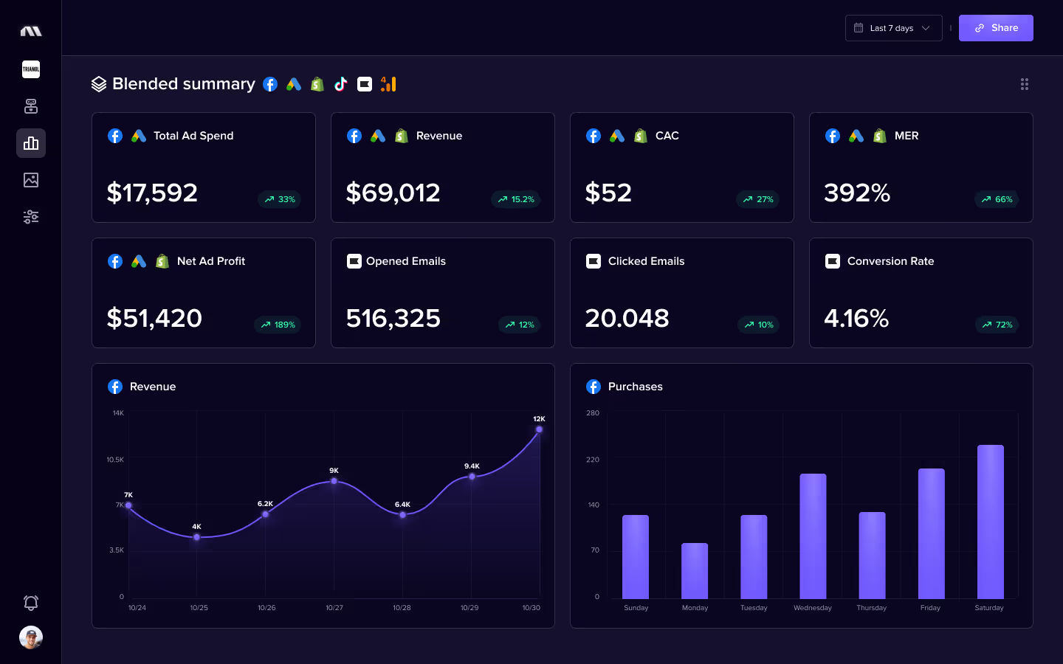Select the 6.2K data point on Revenue chart
Image resolution: width=1063 pixels, height=664 pixels.
[x=266, y=514]
